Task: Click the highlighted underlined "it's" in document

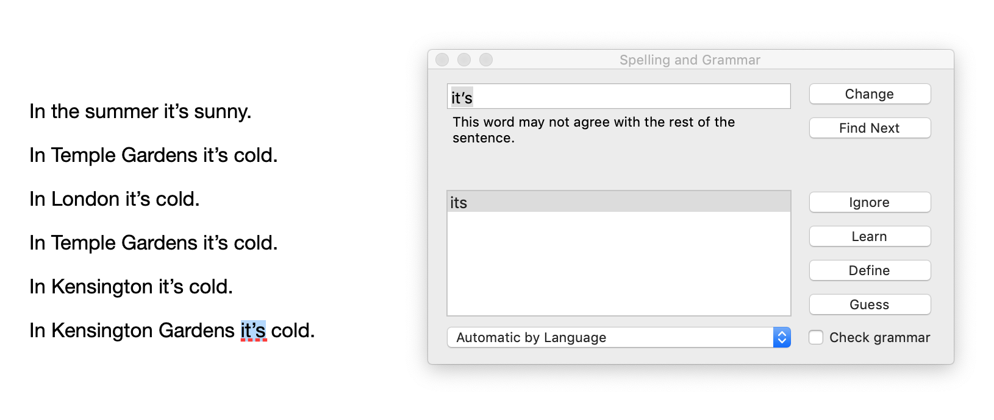Action: [x=253, y=331]
